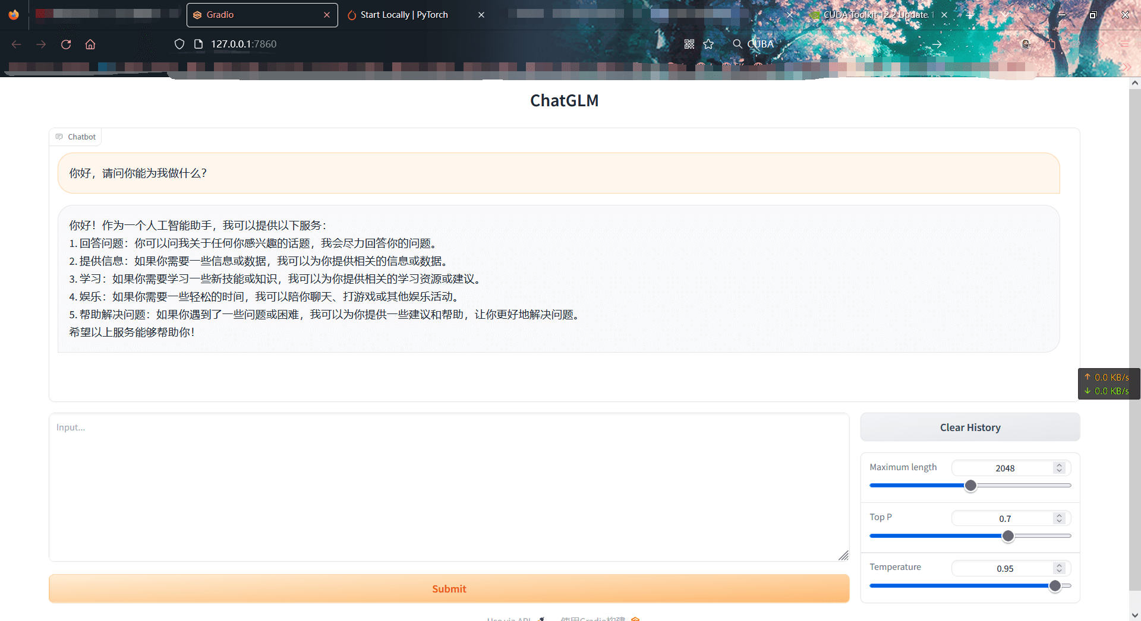Close the Gradio tab
The image size is (1141, 621).
point(327,15)
